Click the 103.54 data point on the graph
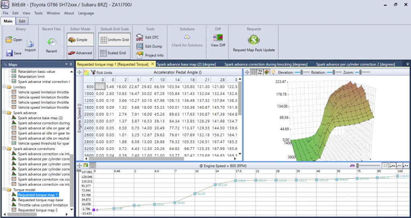This screenshot has width=411, height=218. (215, 184)
